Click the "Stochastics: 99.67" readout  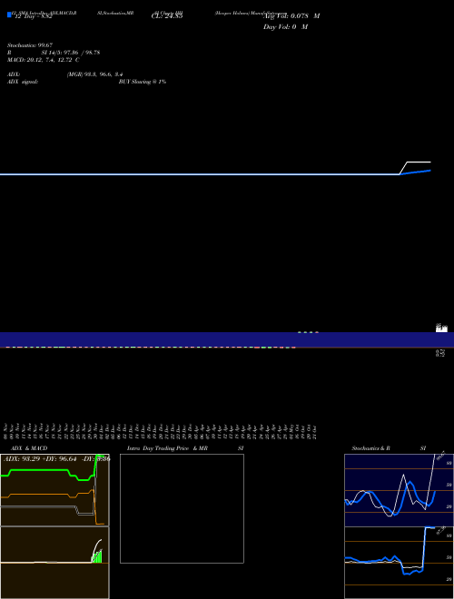click(30, 45)
